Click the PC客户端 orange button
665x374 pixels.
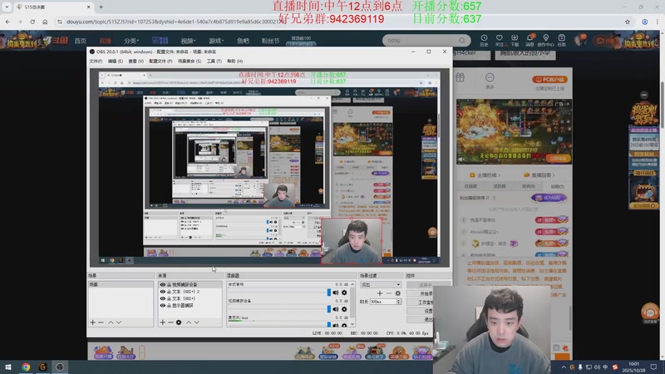[549, 79]
